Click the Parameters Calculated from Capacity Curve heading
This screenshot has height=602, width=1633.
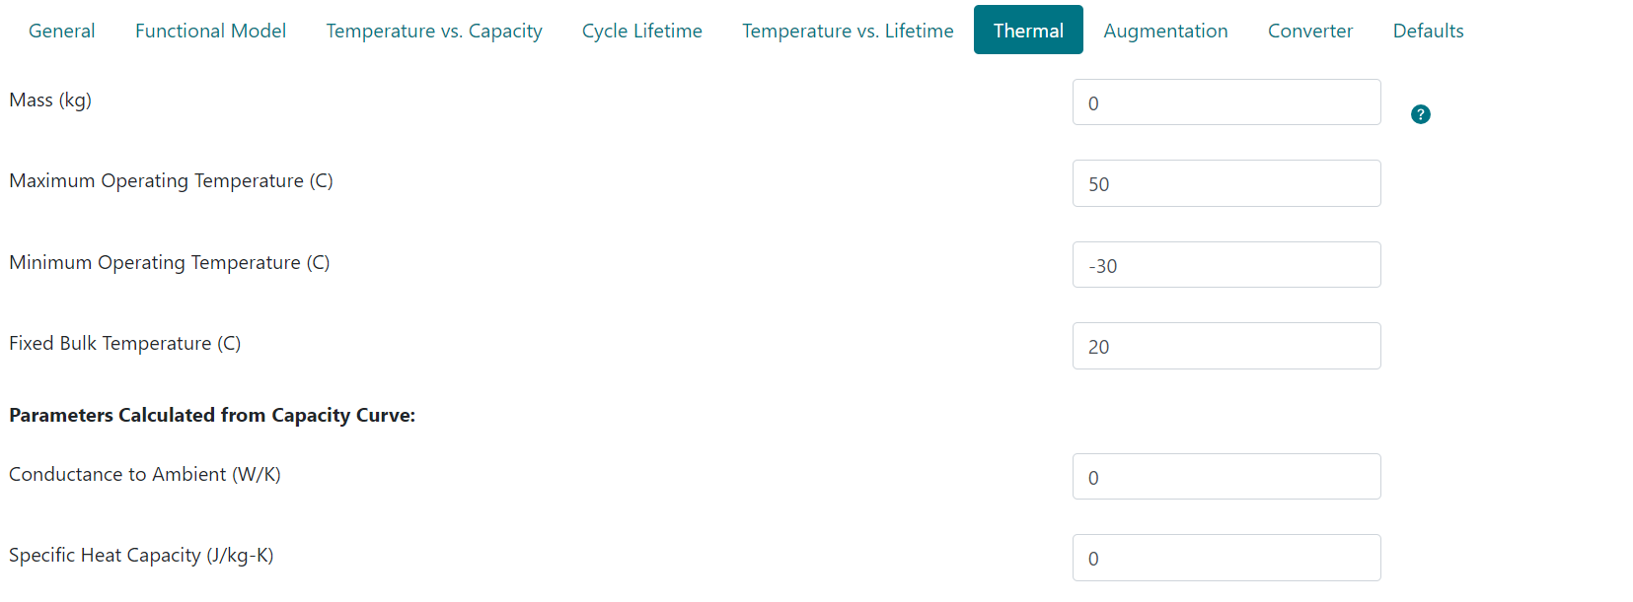click(212, 416)
